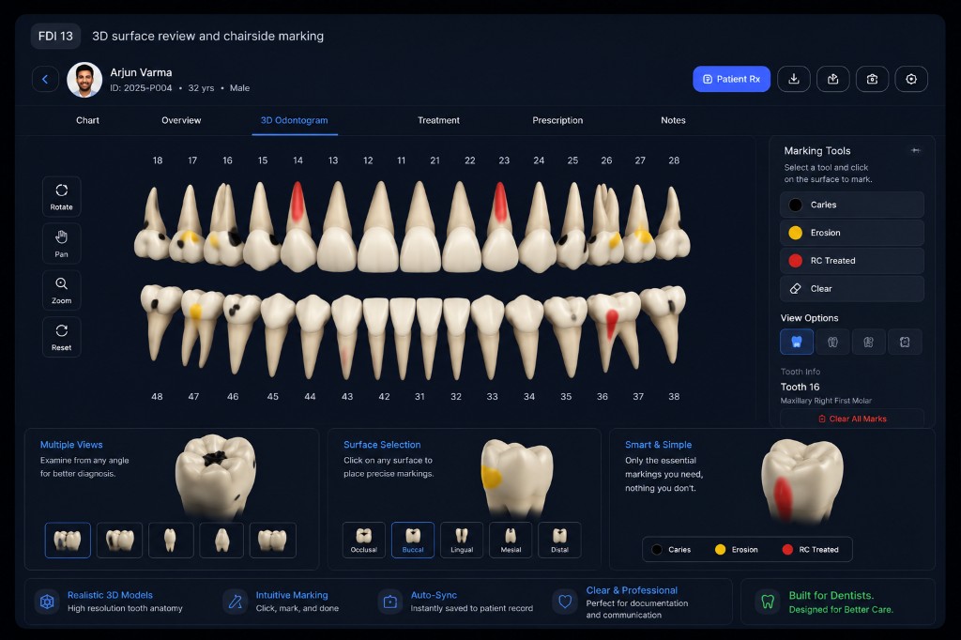
Task: Click the Arjun Varma patient name
Action: point(141,72)
